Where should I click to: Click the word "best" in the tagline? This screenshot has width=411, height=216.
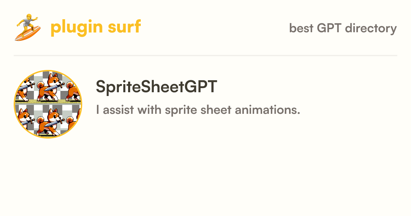pos(301,28)
